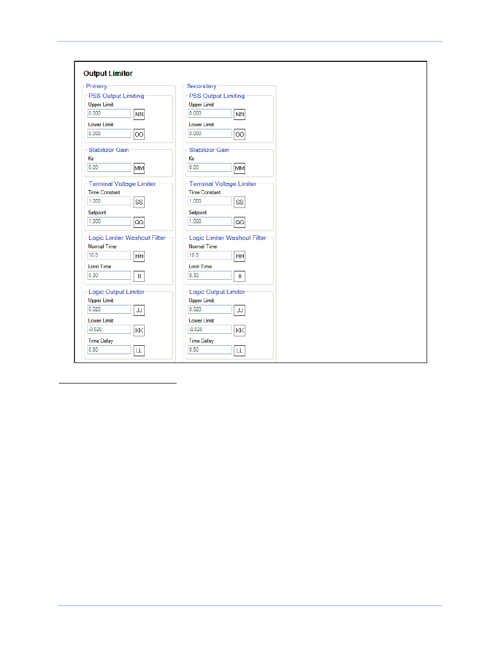Click Secondary Logic Upper Limit JJ label box
Viewport: 500px width, 647px height.
[x=240, y=310]
